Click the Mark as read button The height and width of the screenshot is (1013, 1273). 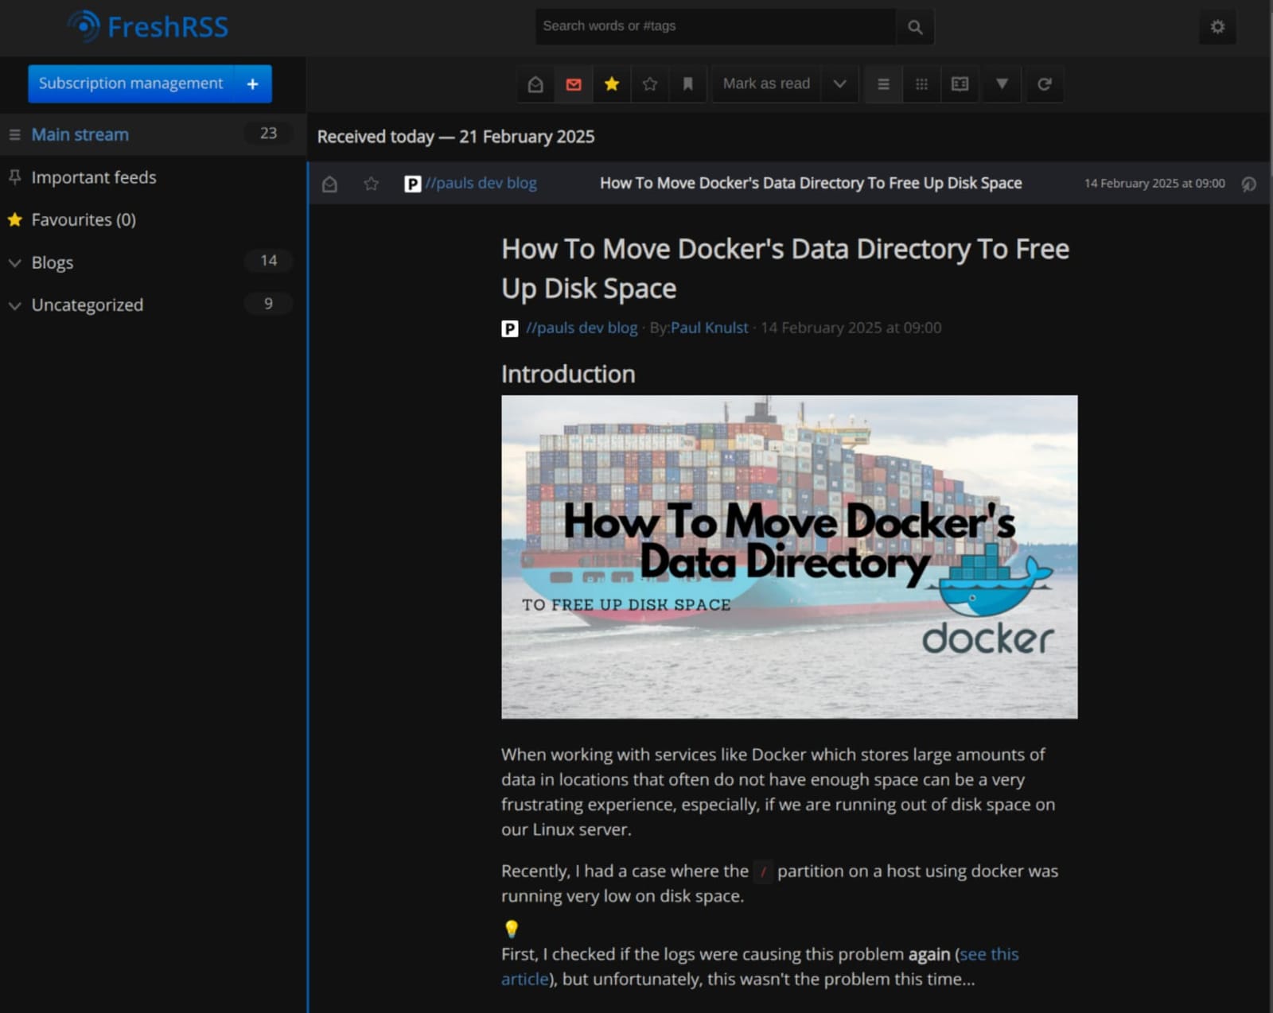[x=765, y=83]
